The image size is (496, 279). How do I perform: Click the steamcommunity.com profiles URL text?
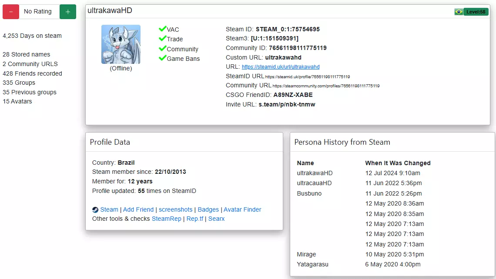click(x=326, y=86)
